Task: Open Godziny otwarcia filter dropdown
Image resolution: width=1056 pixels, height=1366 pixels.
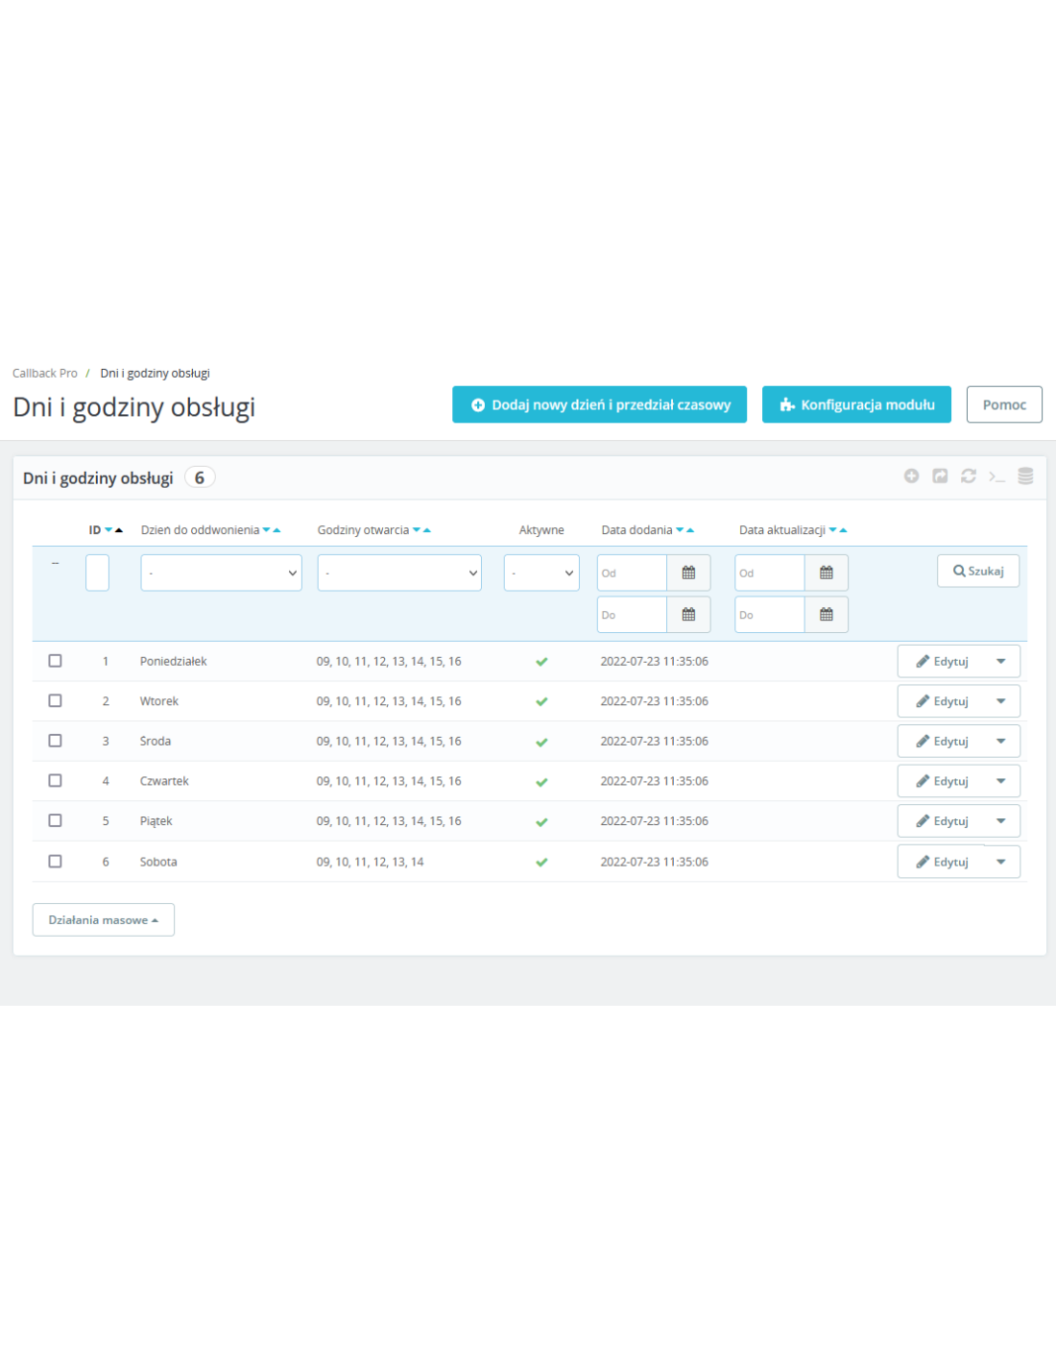Action: pyautogui.click(x=399, y=573)
